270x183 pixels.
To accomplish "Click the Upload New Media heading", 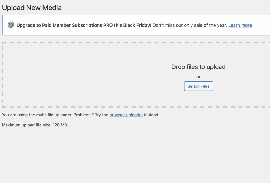I will (x=32, y=8).
